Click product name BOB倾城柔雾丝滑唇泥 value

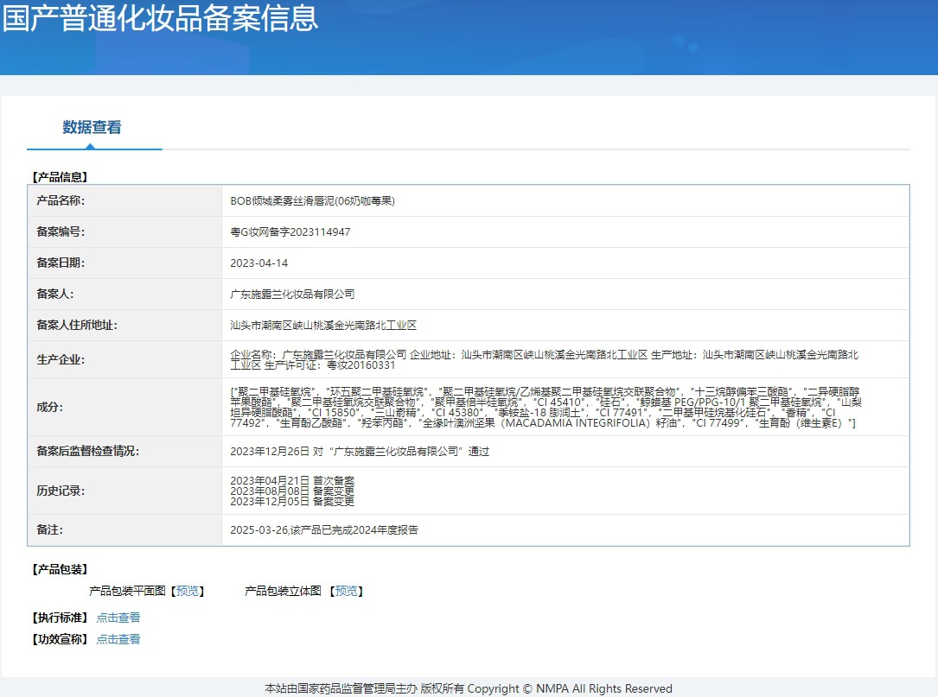tap(312, 201)
